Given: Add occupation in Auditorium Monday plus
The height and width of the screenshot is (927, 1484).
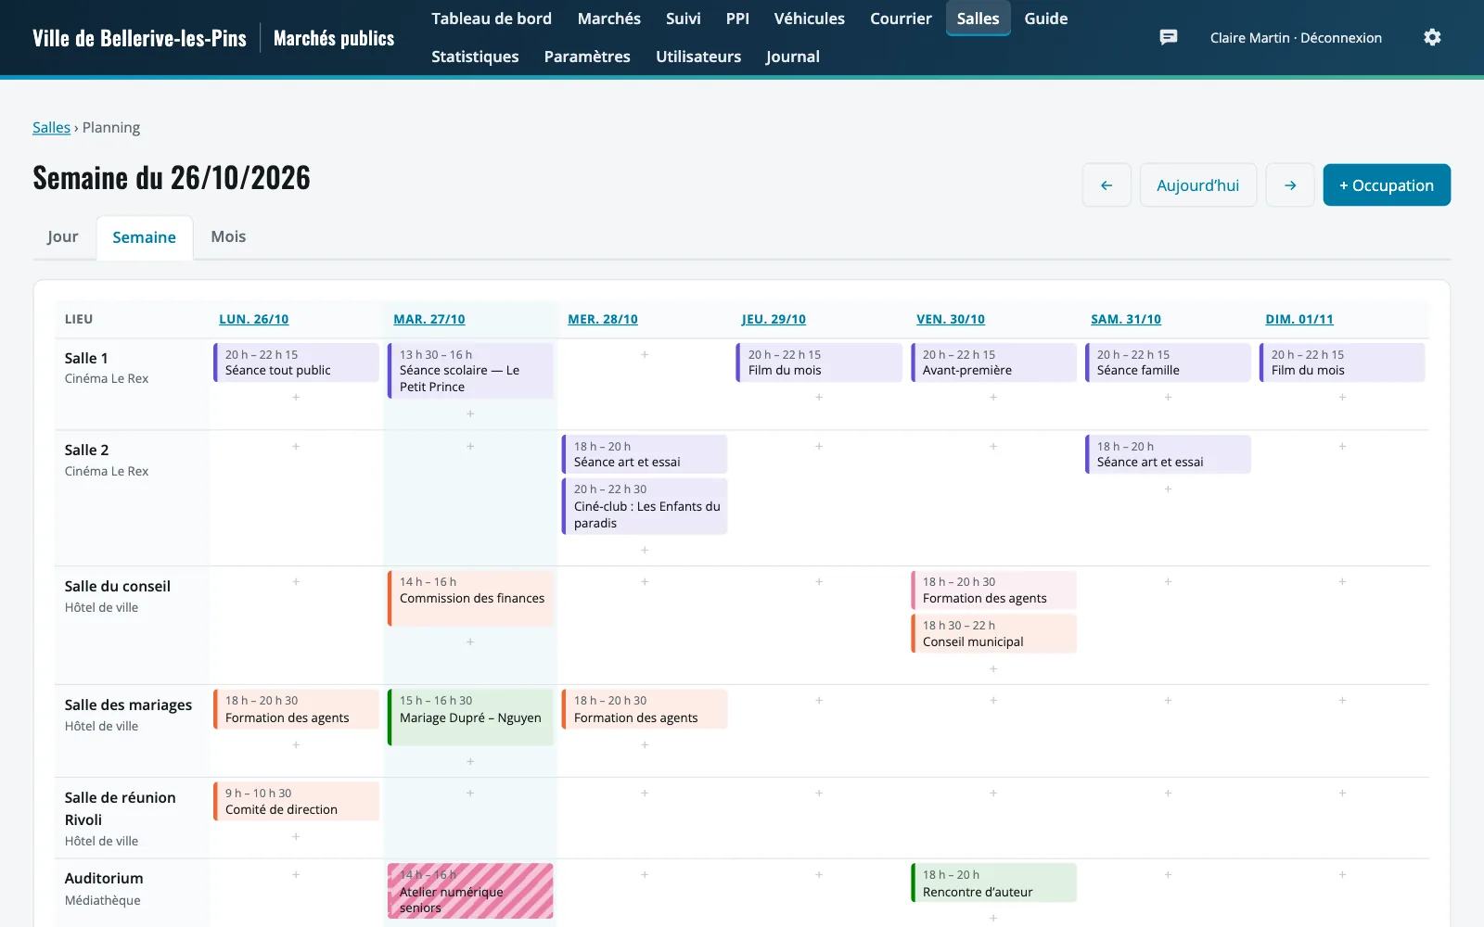Looking at the screenshot, I should (x=296, y=874).
